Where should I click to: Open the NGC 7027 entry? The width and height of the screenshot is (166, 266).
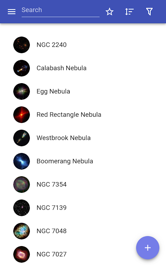click(83, 254)
